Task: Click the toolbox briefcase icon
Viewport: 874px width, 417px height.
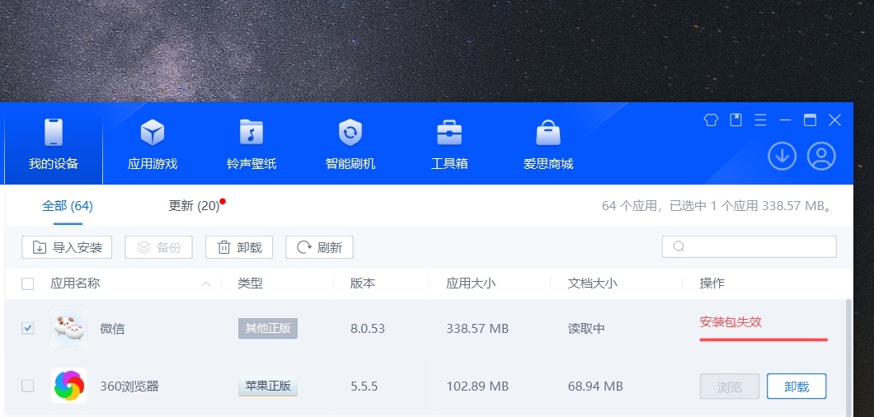Action: (449, 133)
